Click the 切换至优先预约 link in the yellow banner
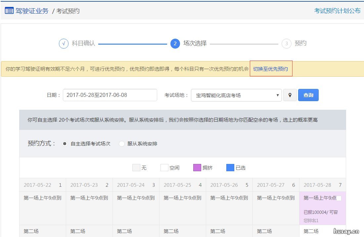 point(271,68)
